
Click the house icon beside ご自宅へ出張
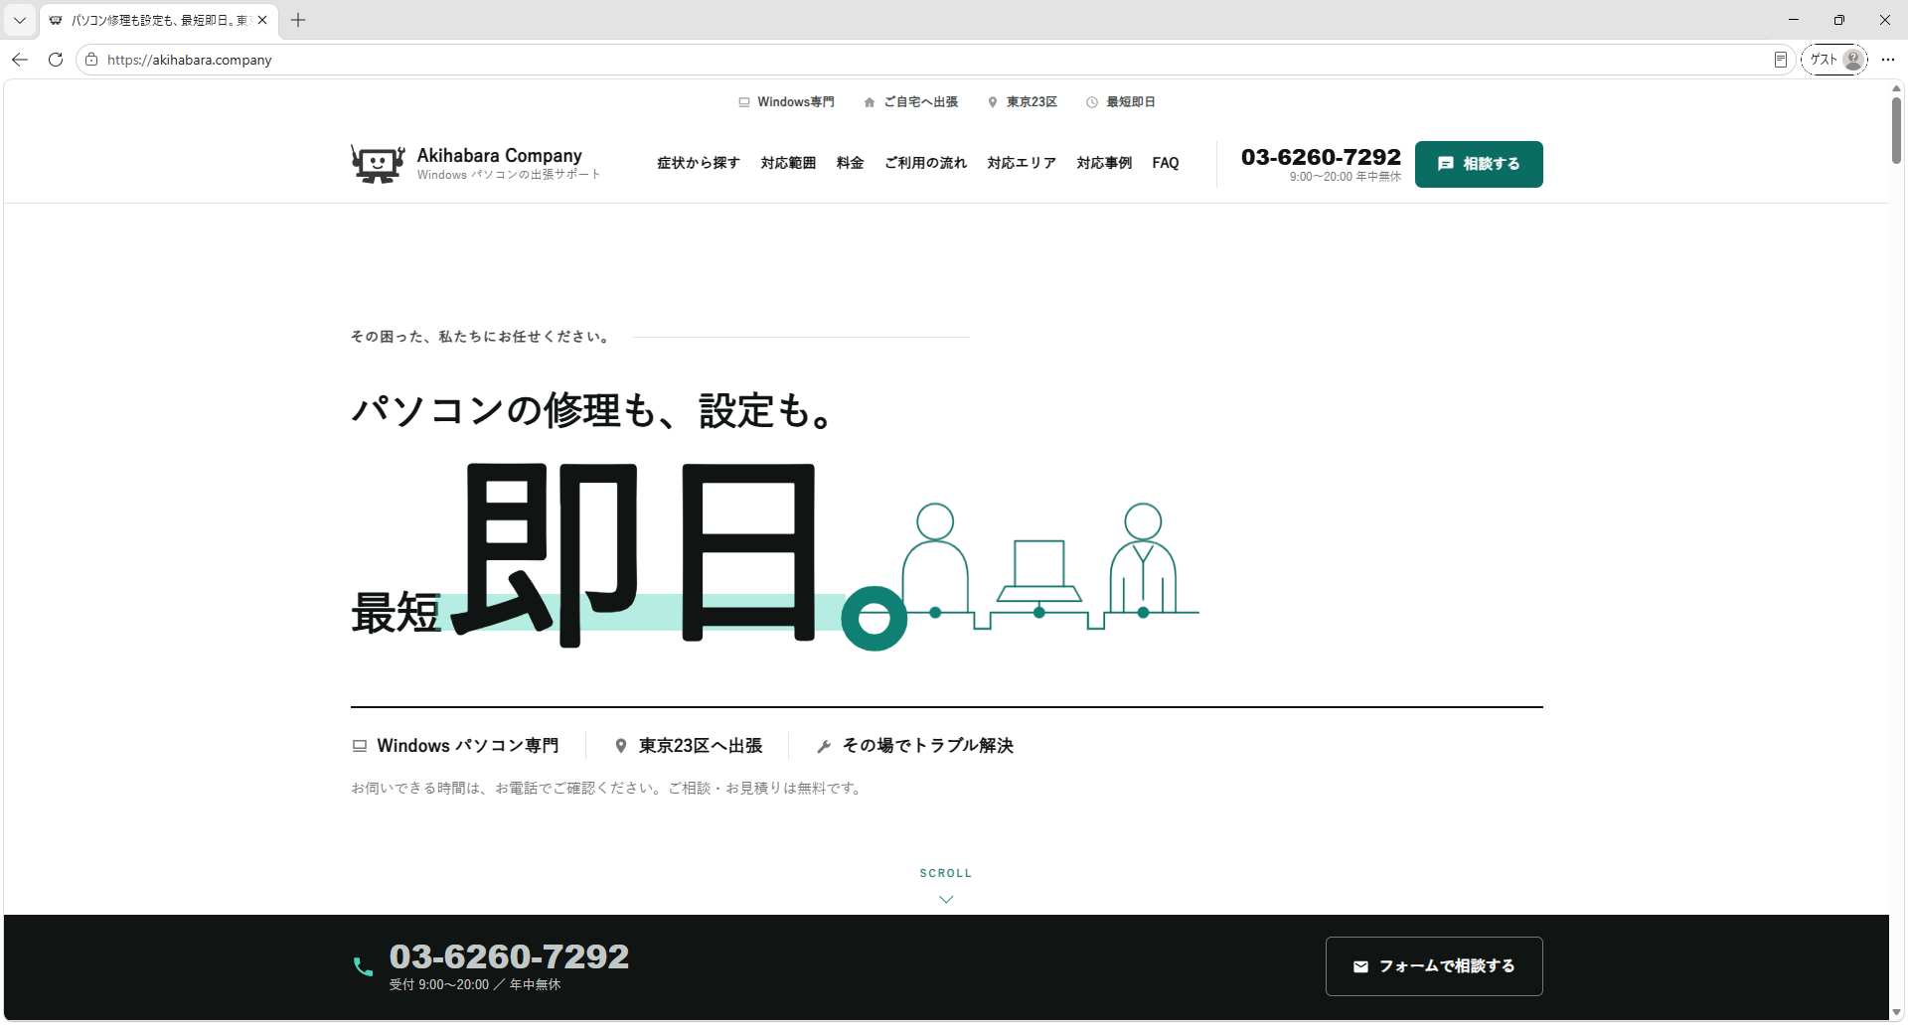click(870, 102)
